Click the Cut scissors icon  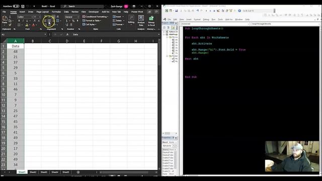click(10, 17)
